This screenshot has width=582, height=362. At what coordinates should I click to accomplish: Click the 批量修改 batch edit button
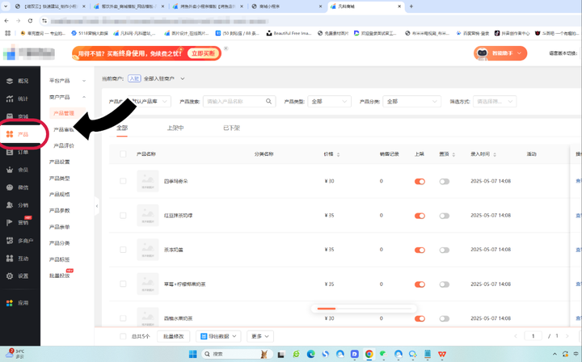(x=173, y=336)
